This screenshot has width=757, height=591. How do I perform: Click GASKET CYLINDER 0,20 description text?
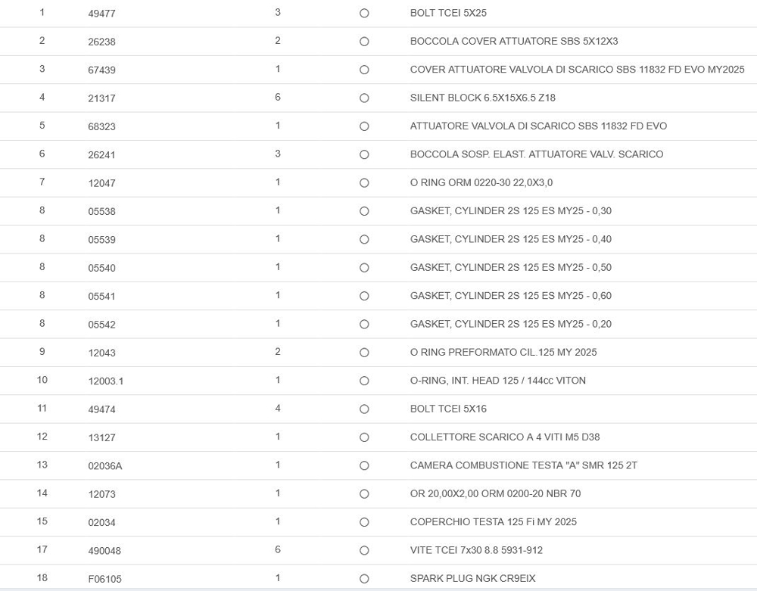click(x=510, y=324)
